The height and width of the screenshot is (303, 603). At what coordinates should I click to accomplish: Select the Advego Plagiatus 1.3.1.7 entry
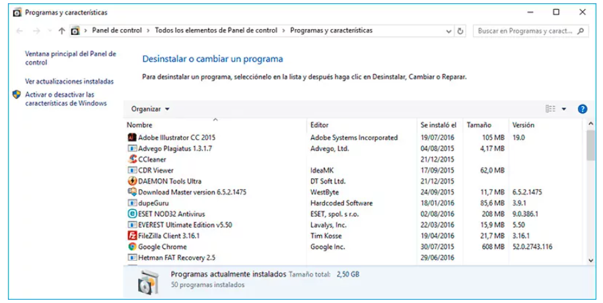point(175,149)
